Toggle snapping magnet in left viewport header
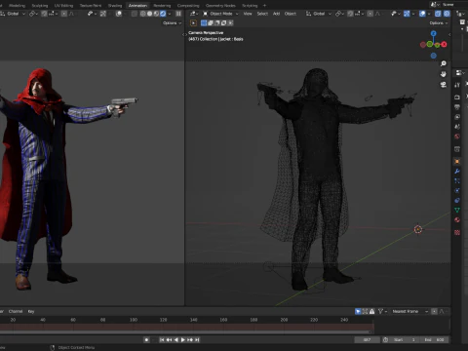Screen dimensions: 468x351 pyautogui.click(x=44, y=14)
